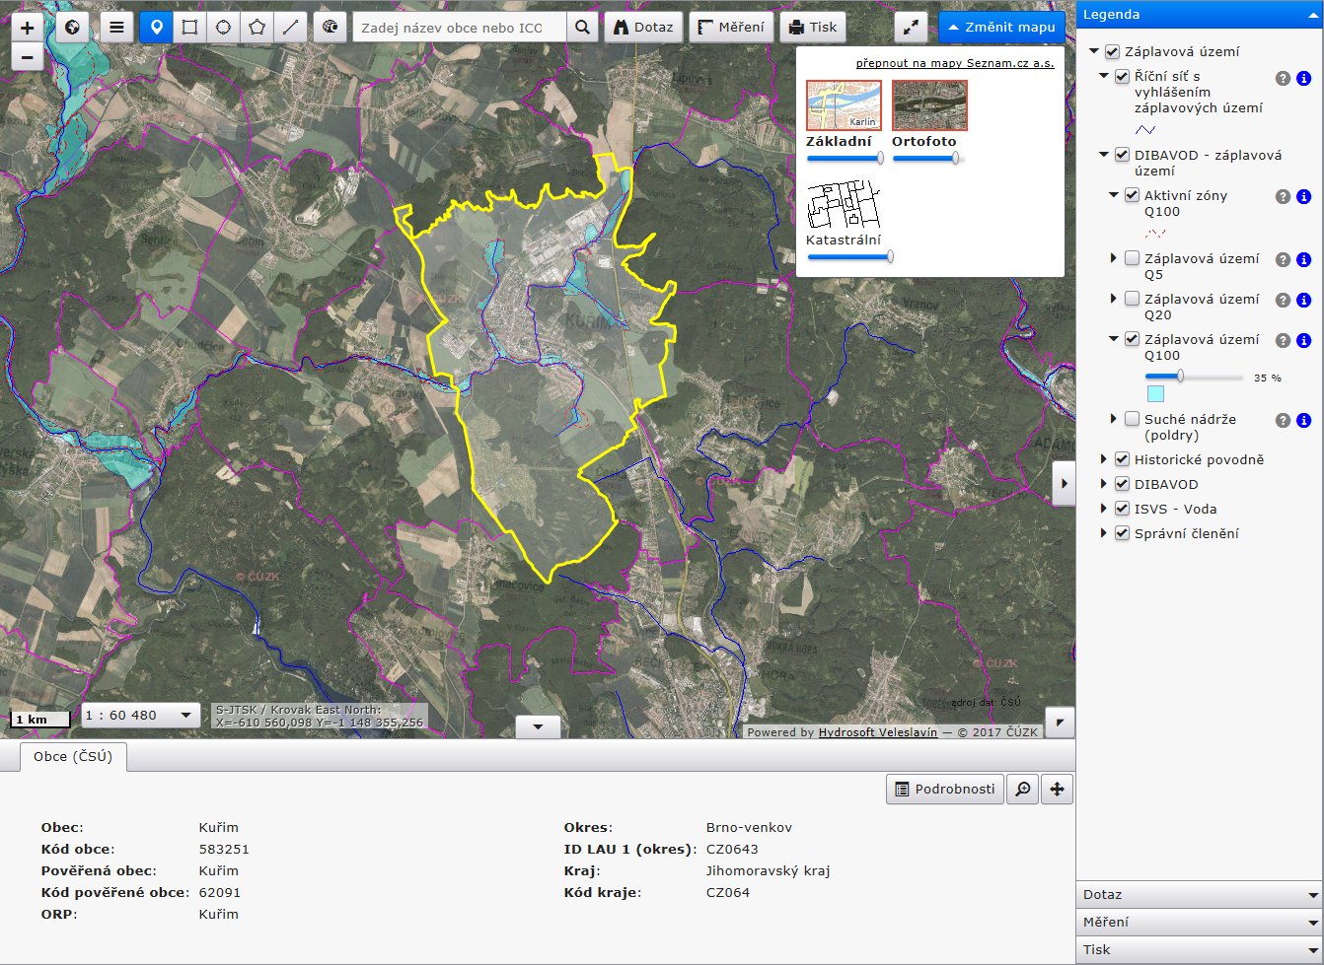This screenshot has height=965, width=1324.
Task: Open the Podrobnosti details button
Action: click(944, 789)
